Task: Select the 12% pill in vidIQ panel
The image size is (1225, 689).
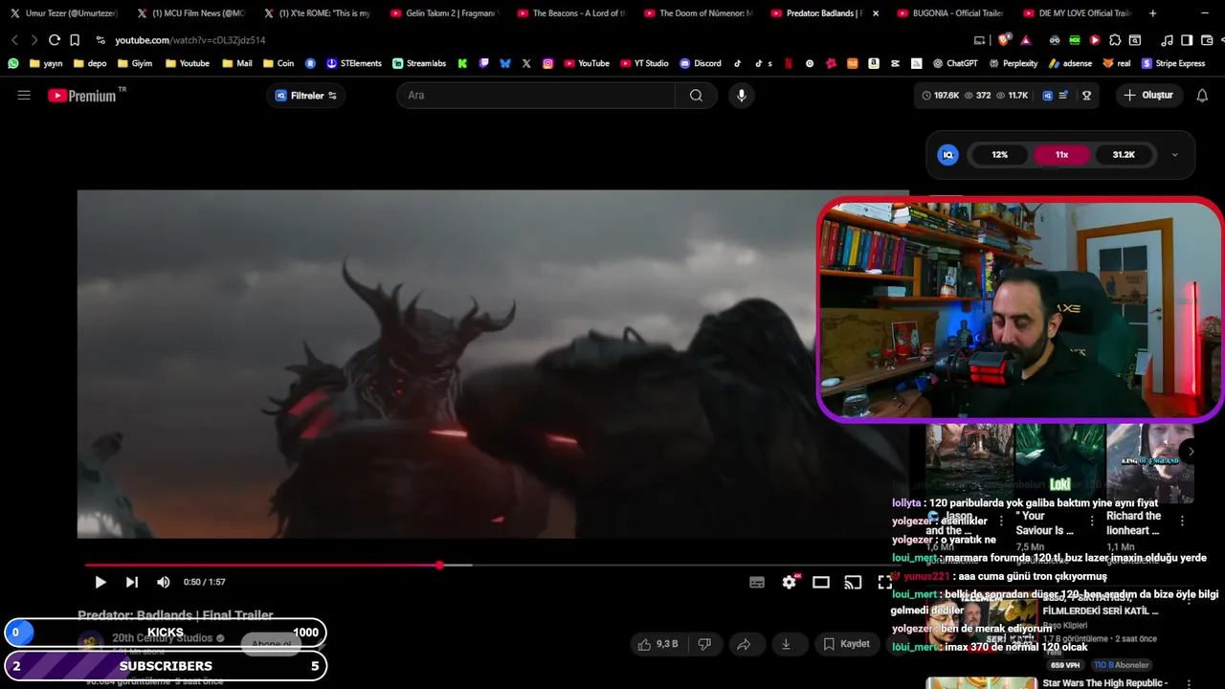Action: pyautogui.click(x=999, y=154)
